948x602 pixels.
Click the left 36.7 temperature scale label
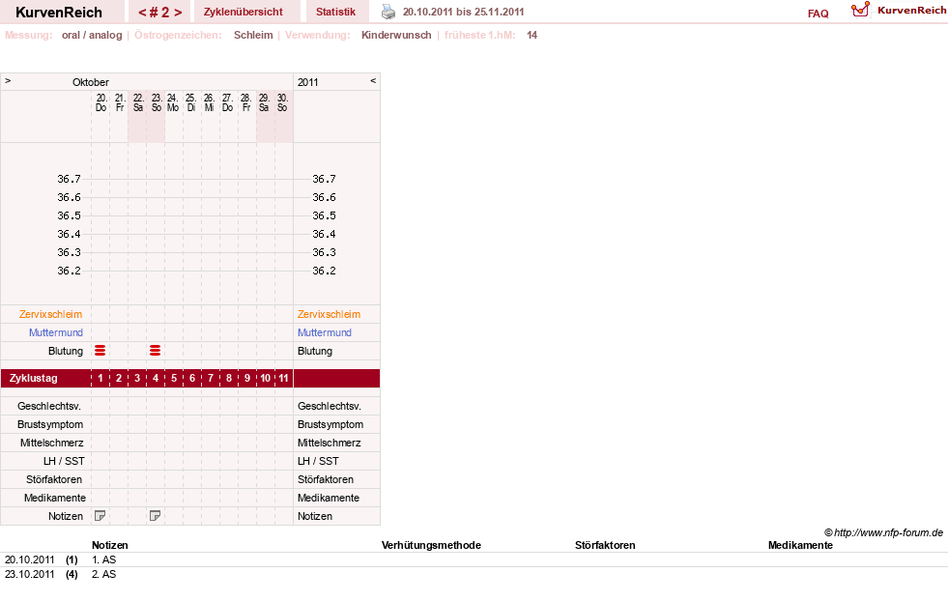pyautogui.click(x=69, y=179)
